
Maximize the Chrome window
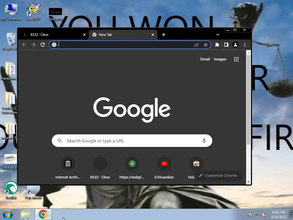tap(235, 30)
